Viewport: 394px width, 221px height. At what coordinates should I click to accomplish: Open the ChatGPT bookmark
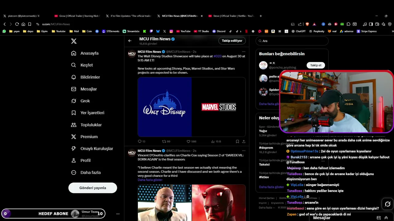tap(299, 31)
